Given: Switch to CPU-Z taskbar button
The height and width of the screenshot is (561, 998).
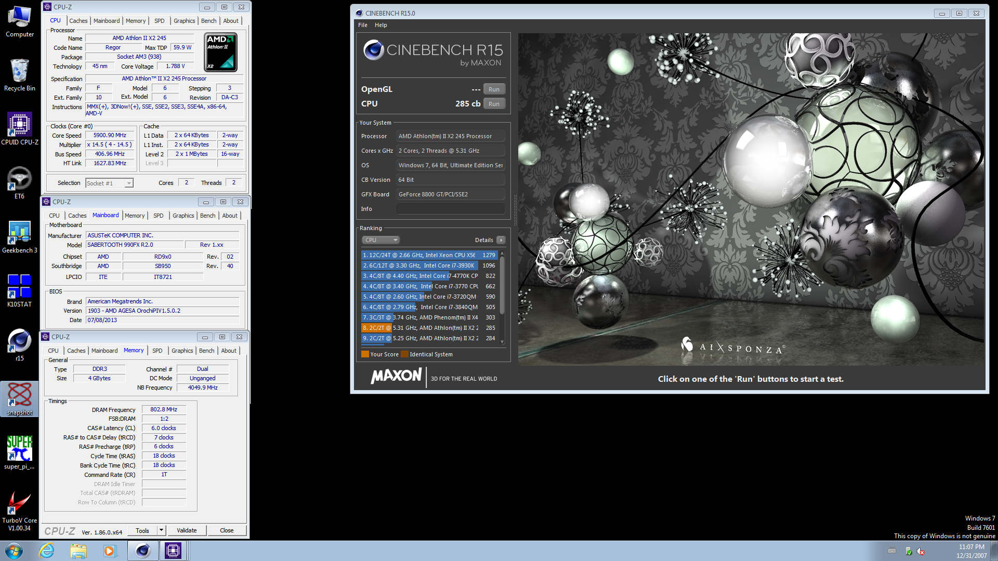Looking at the screenshot, I should tap(173, 551).
